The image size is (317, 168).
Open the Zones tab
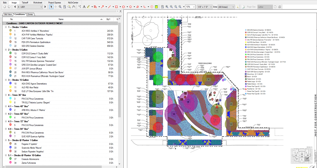[x=30, y=14]
